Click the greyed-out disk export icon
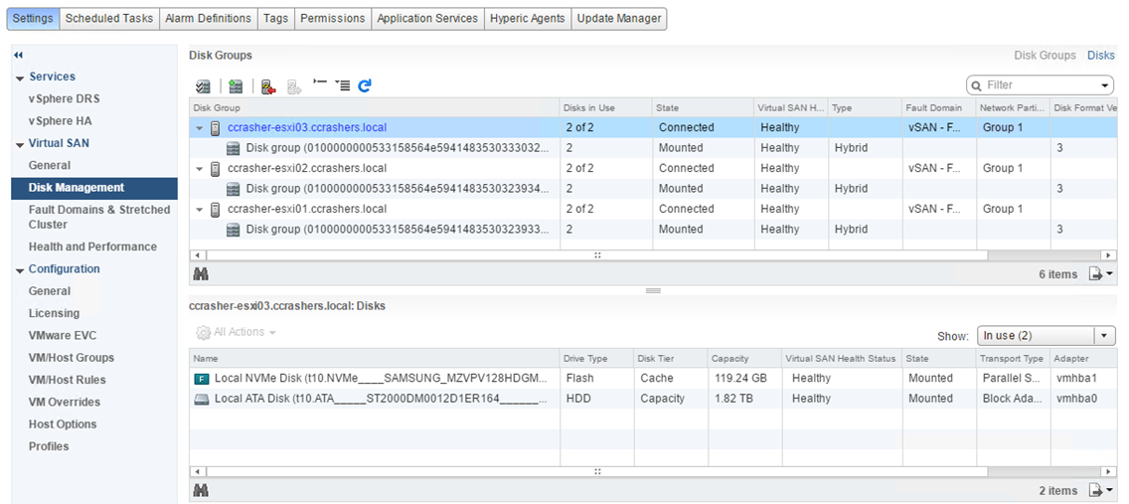 294,86
